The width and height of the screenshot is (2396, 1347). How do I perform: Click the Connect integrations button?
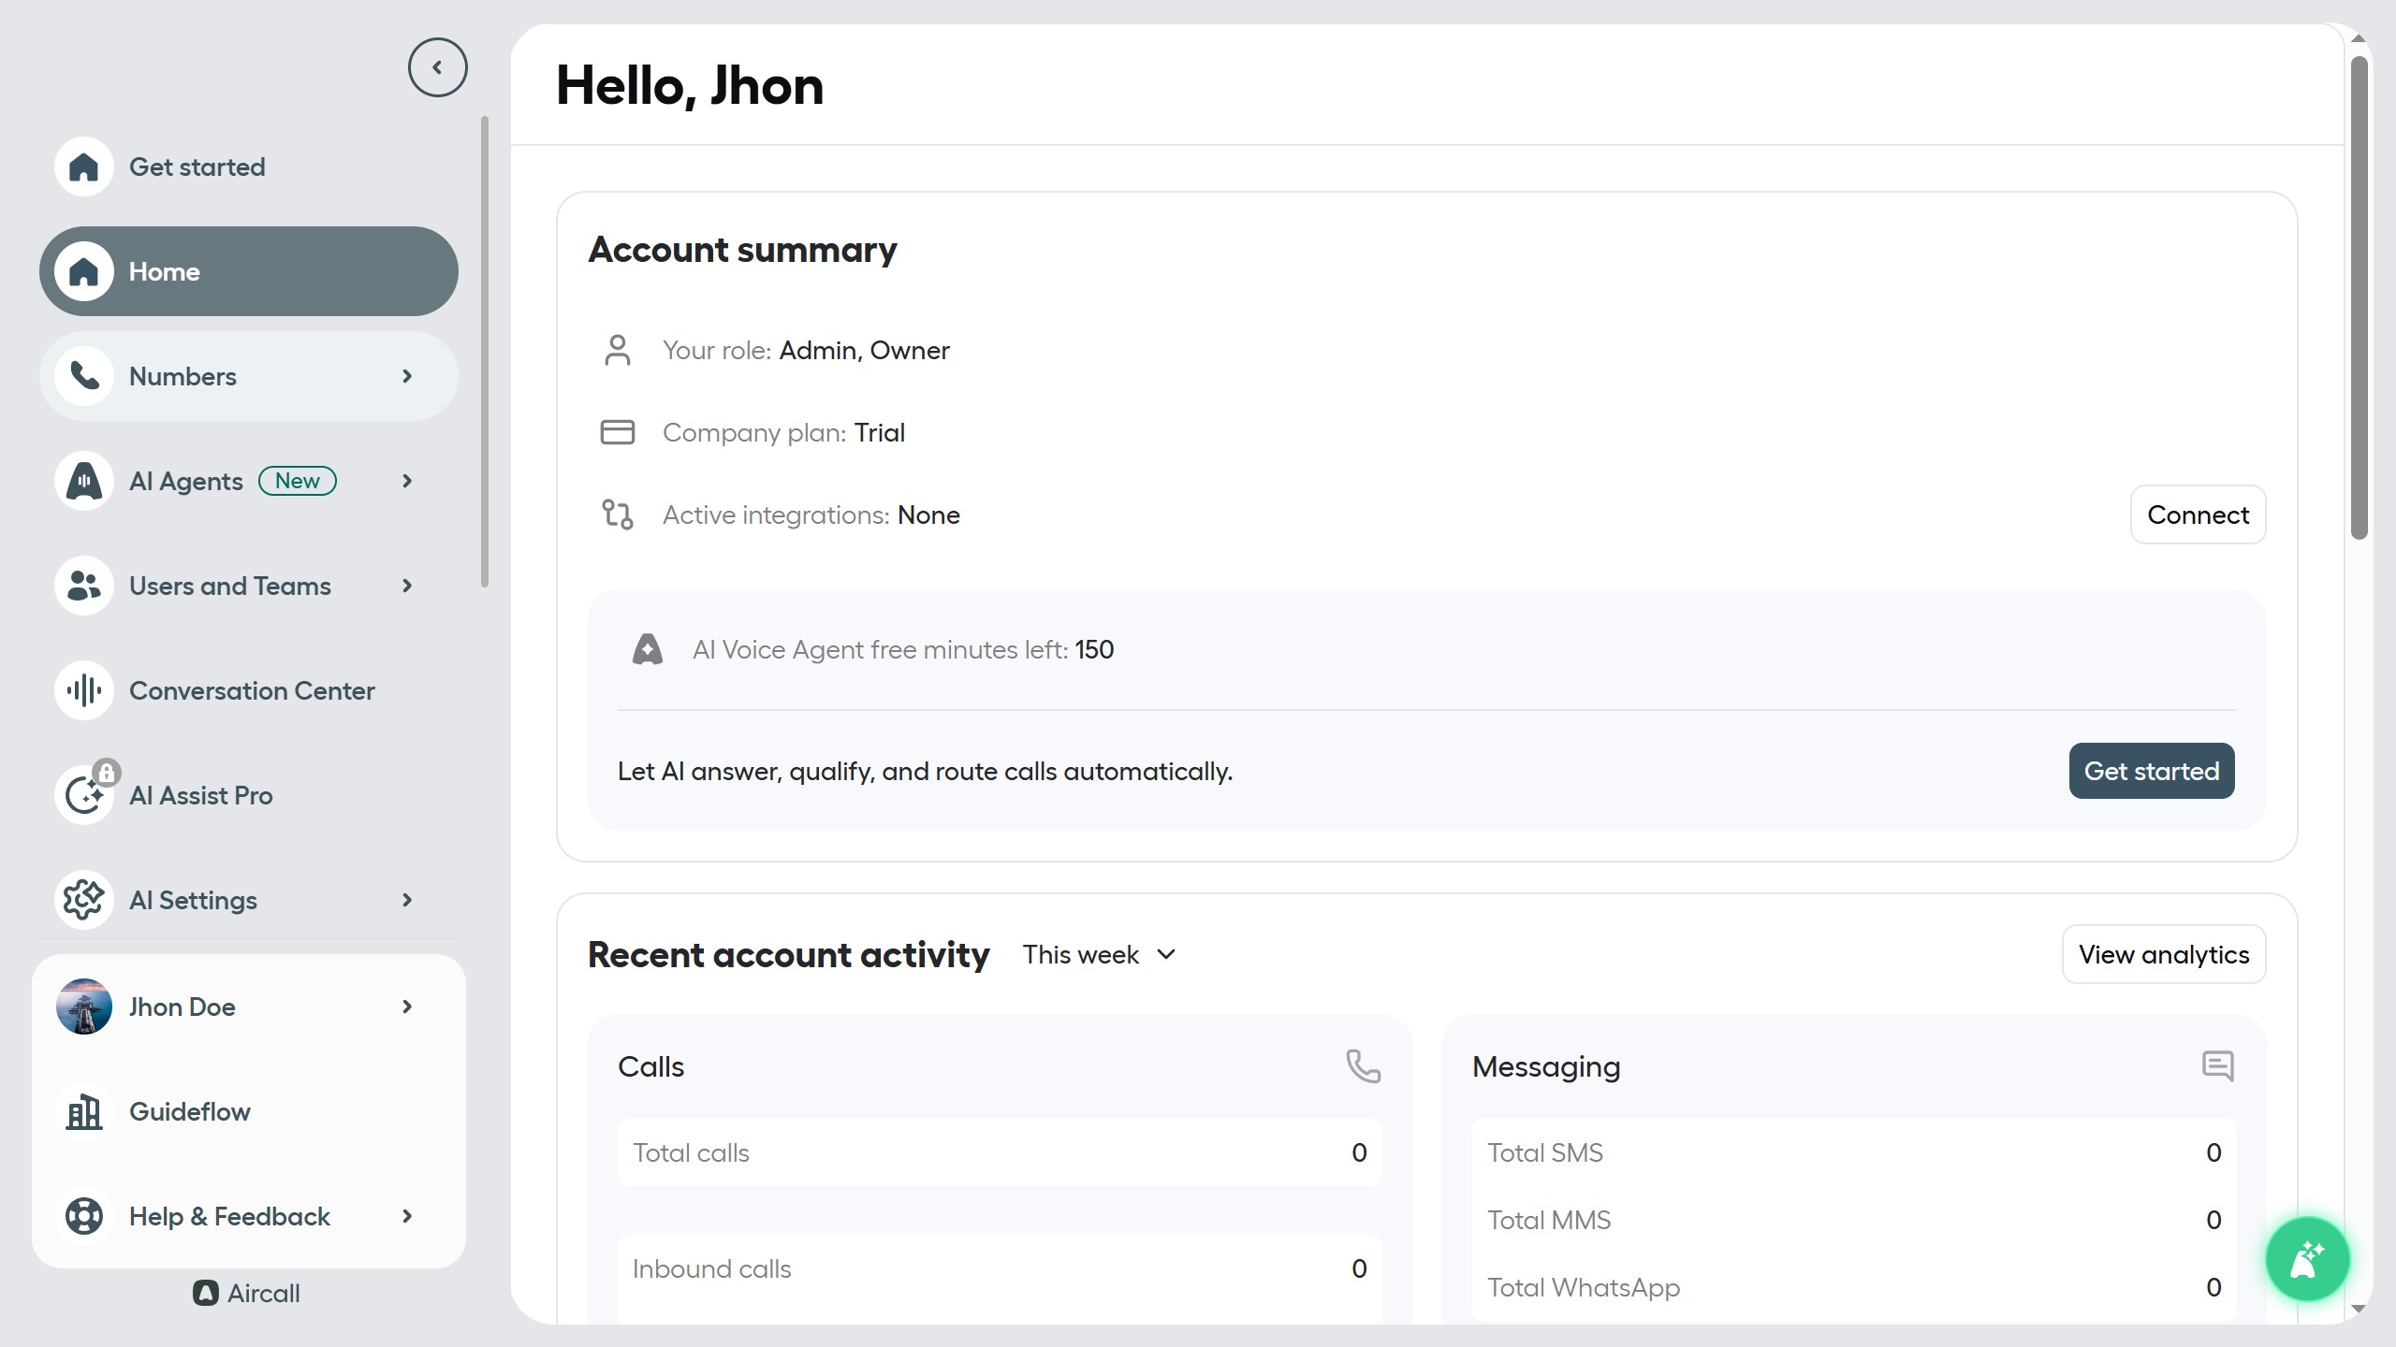click(2198, 514)
